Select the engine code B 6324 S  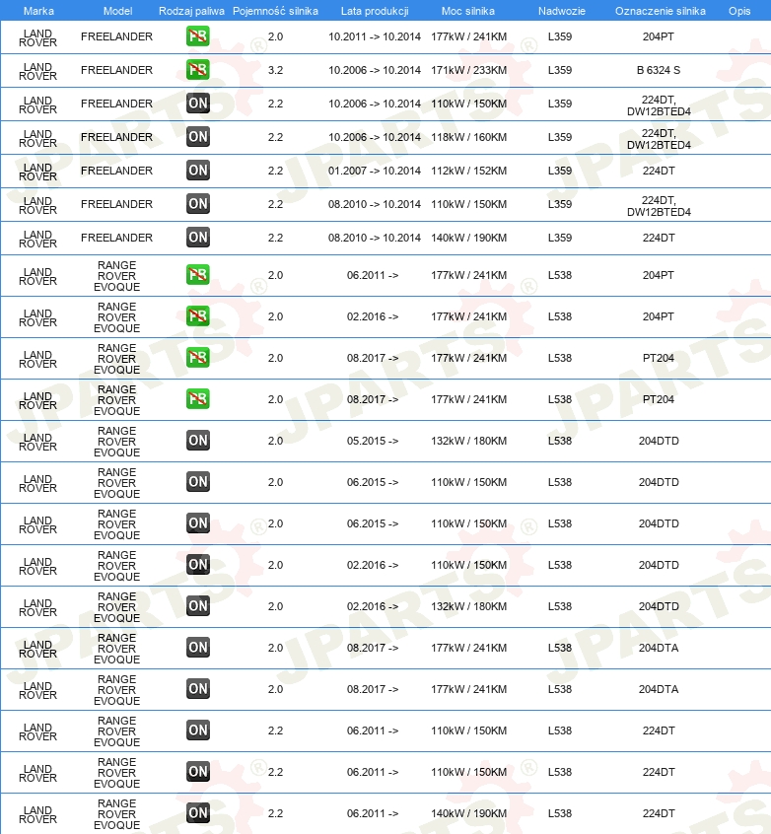(659, 70)
